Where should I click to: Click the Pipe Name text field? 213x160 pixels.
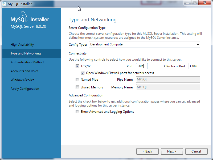tap(168, 79)
